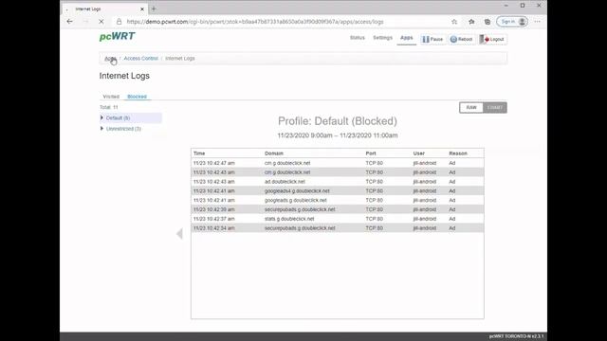Open the Settings menu
This screenshot has width=607, height=341.
click(382, 38)
